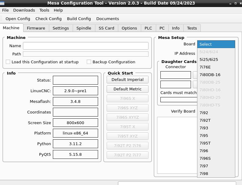This screenshot has width=242, height=185.
Task: Click the second Daughter Cards connector field
Action: point(176,85)
